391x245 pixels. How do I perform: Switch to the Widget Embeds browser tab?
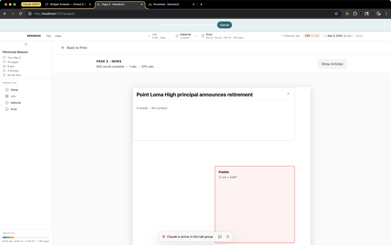pos(68,5)
